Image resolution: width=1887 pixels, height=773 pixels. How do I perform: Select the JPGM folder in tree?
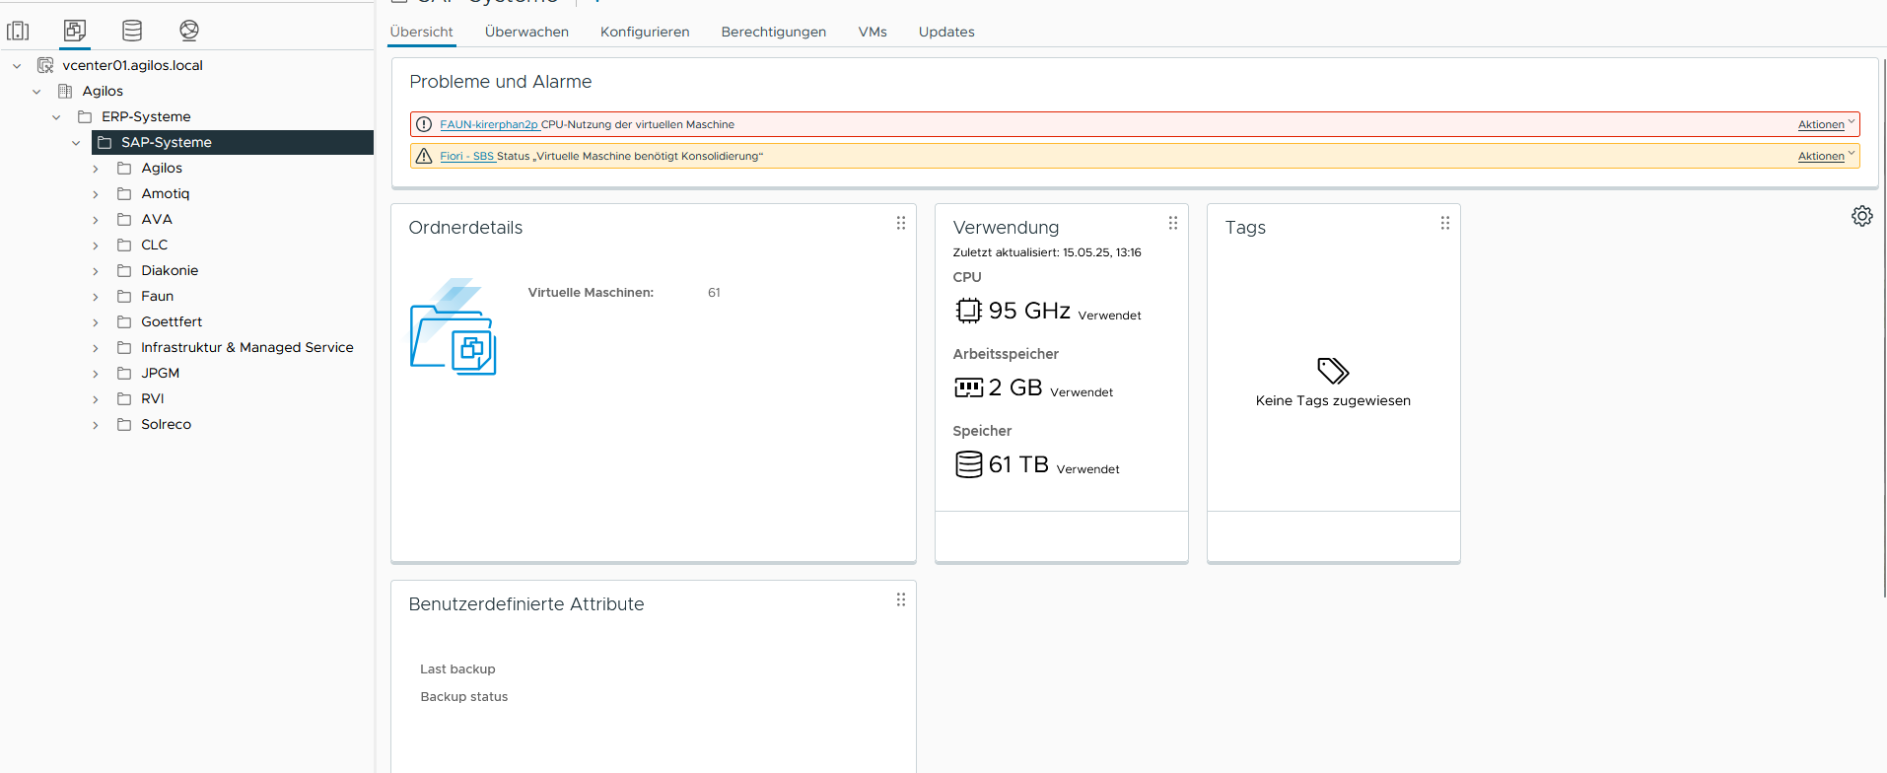point(160,373)
